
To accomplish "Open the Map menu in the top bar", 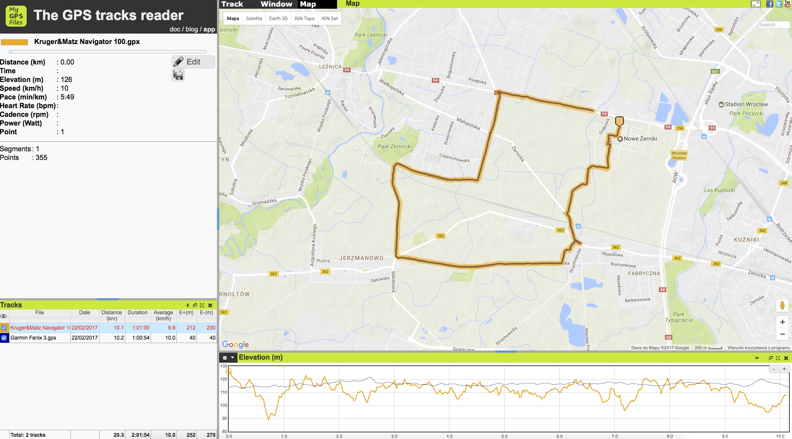I will [x=308, y=4].
